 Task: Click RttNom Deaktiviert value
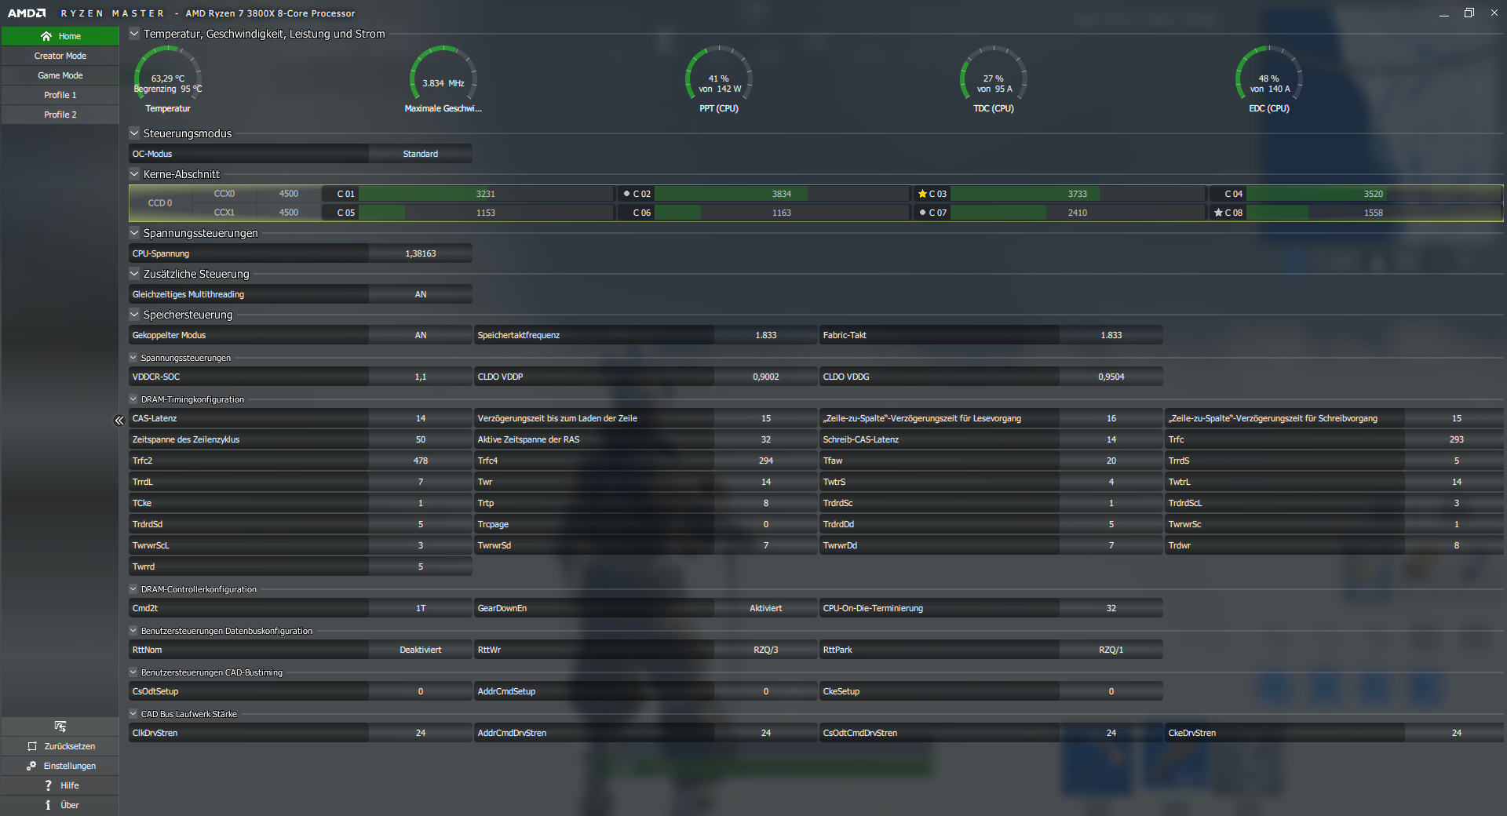(x=421, y=650)
